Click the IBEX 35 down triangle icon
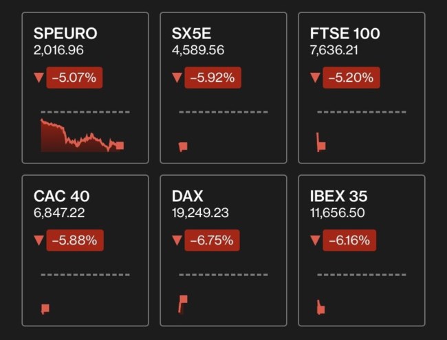 click(x=315, y=241)
